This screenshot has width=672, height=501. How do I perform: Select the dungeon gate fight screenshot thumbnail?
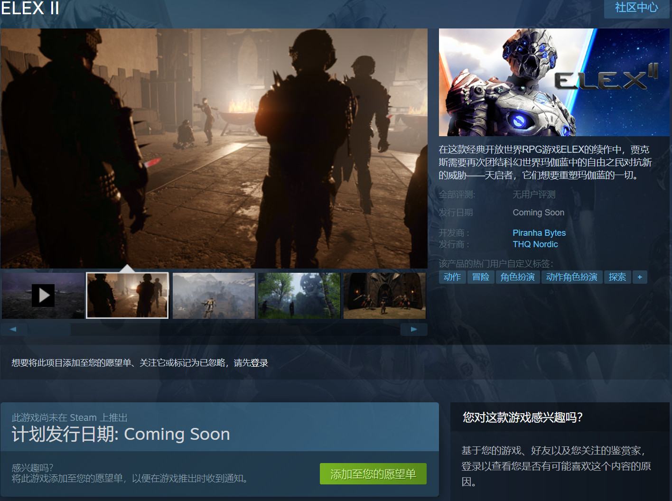click(384, 296)
